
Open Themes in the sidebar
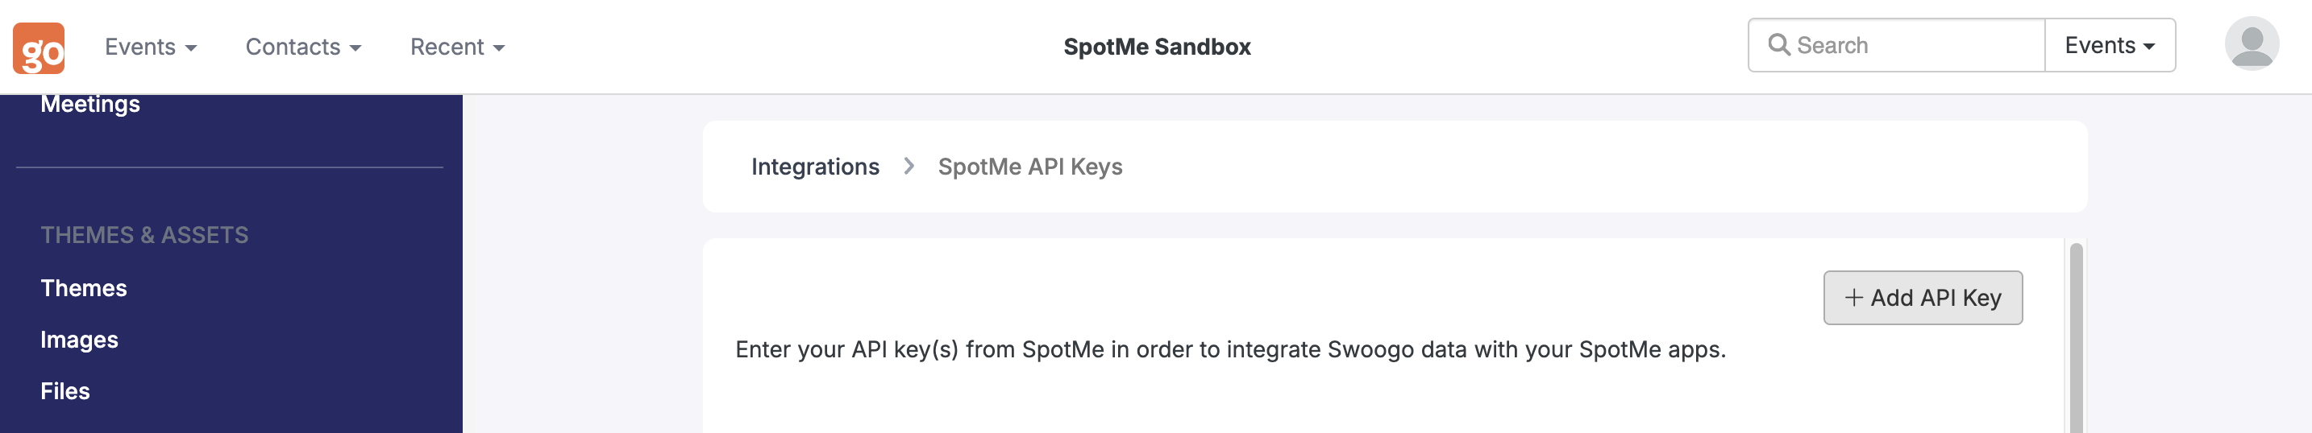point(84,288)
